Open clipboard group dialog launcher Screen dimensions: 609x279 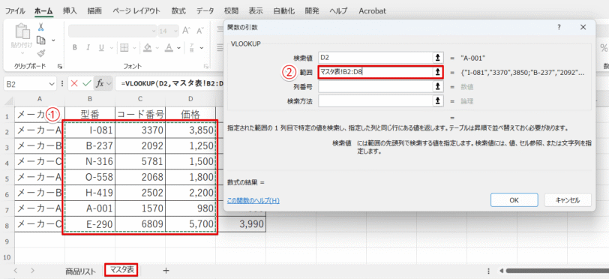[60, 67]
